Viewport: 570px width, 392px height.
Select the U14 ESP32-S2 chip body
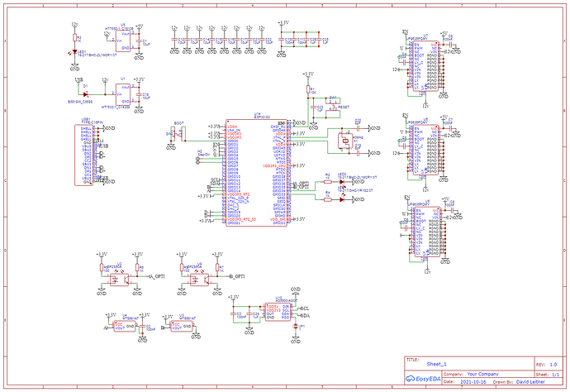pos(256,173)
